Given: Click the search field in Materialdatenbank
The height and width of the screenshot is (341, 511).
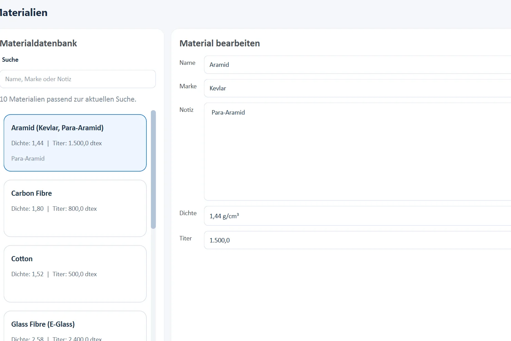Looking at the screenshot, I should (x=78, y=79).
